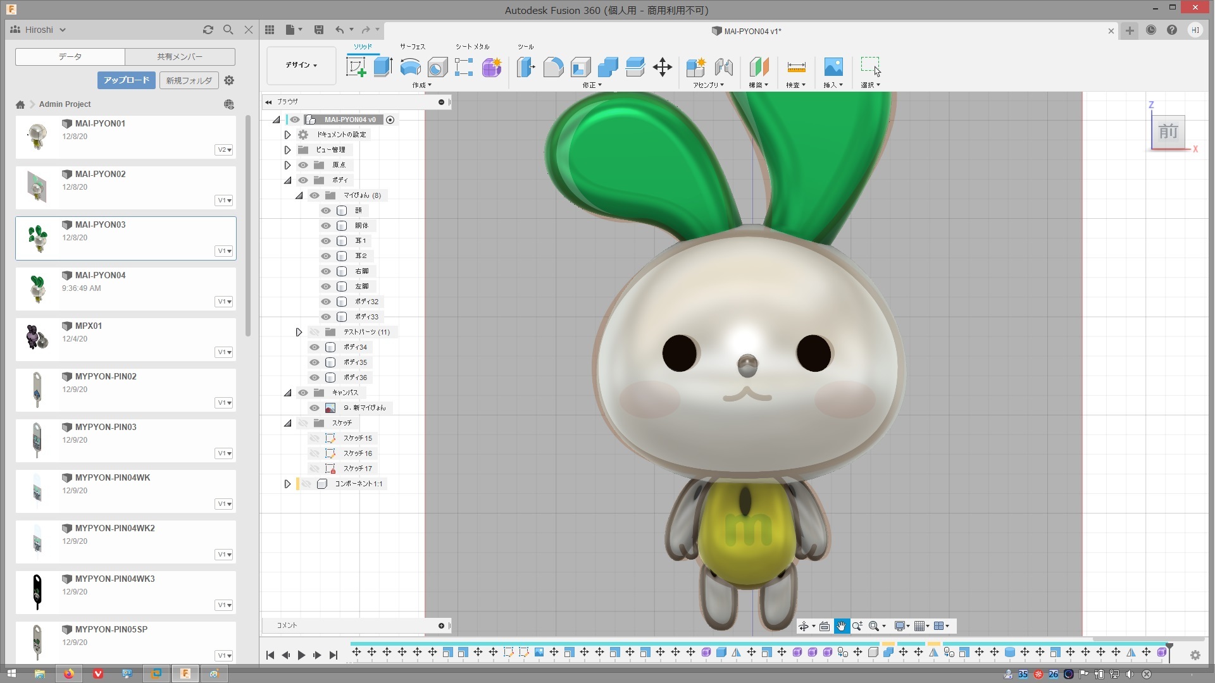Screen dimensions: 1215x683
Task: Toggle visibility of ボディ34
Action: click(315, 347)
